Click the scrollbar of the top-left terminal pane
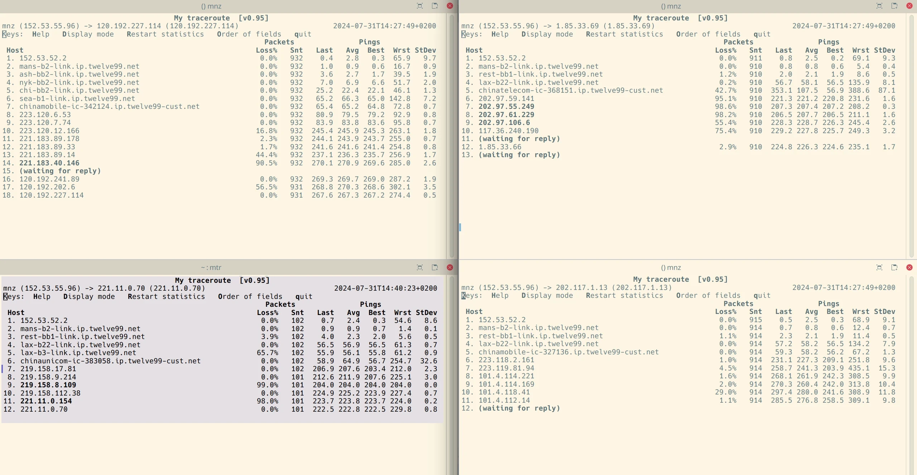The height and width of the screenshot is (475, 917). click(452, 136)
